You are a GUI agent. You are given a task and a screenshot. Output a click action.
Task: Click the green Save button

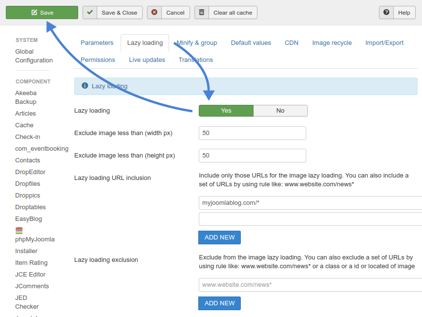(42, 13)
